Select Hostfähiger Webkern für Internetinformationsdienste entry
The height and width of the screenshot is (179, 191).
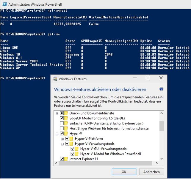click(109, 128)
